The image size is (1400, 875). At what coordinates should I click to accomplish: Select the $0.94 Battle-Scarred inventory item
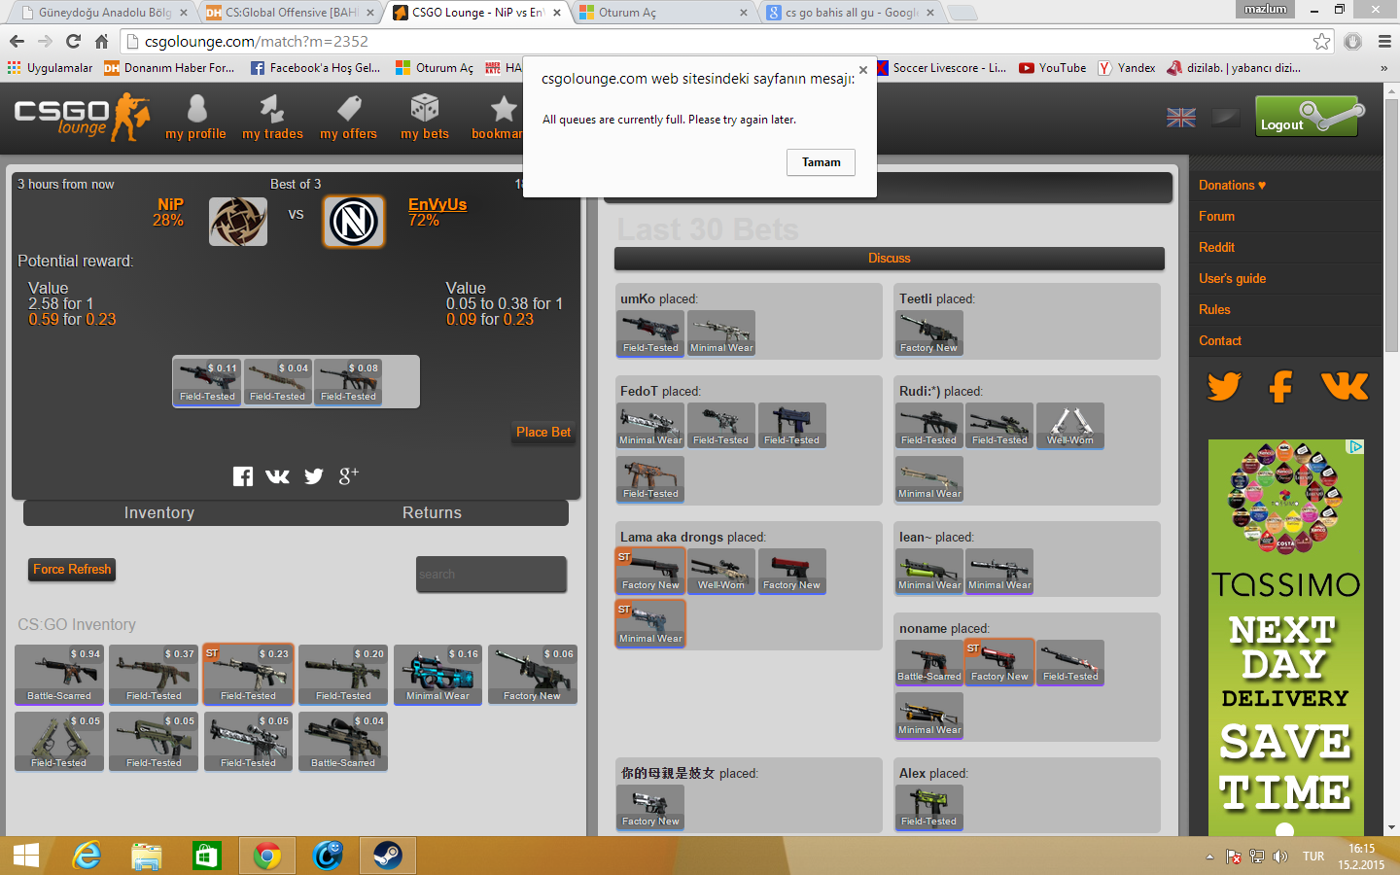coord(59,675)
